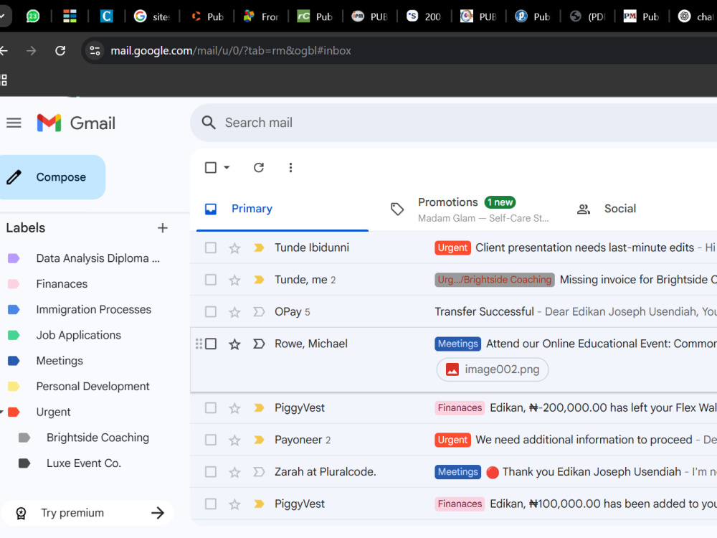This screenshot has height=538, width=717.
Task: Select the PiggyVest ₦-200,000 email checkbox
Action: point(211,408)
